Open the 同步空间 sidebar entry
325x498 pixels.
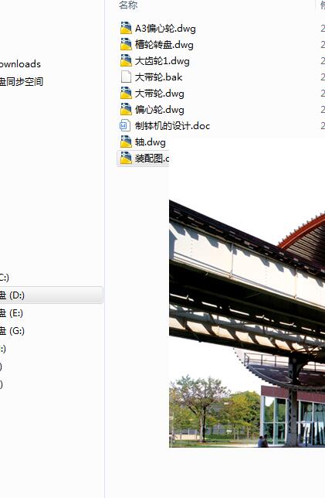(x=22, y=82)
